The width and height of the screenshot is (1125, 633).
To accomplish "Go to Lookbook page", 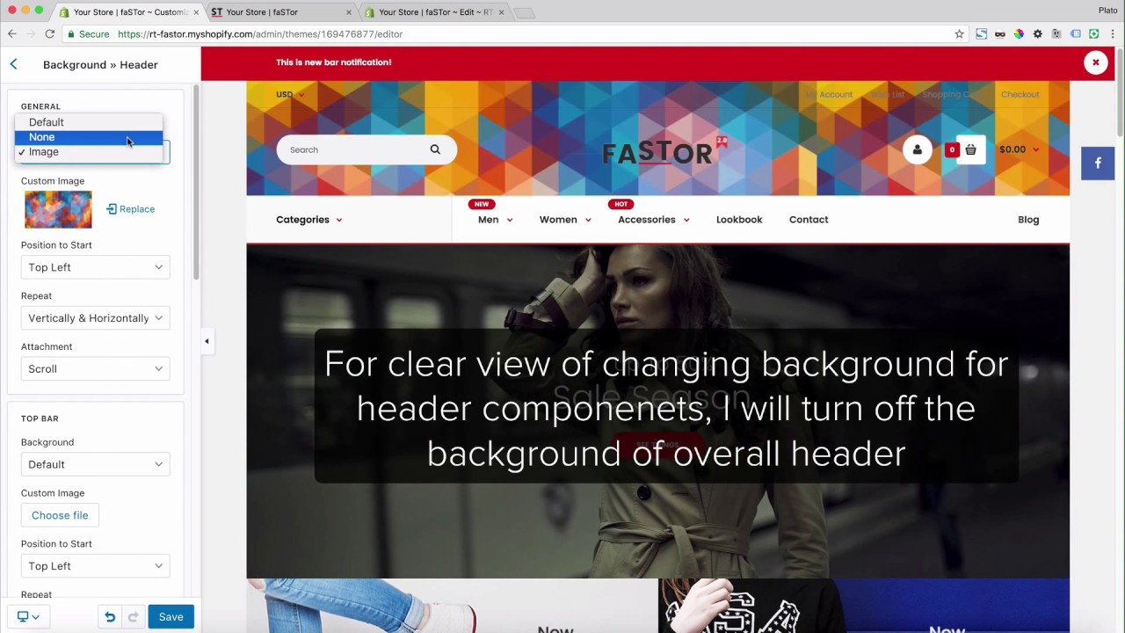I will point(739,220).
